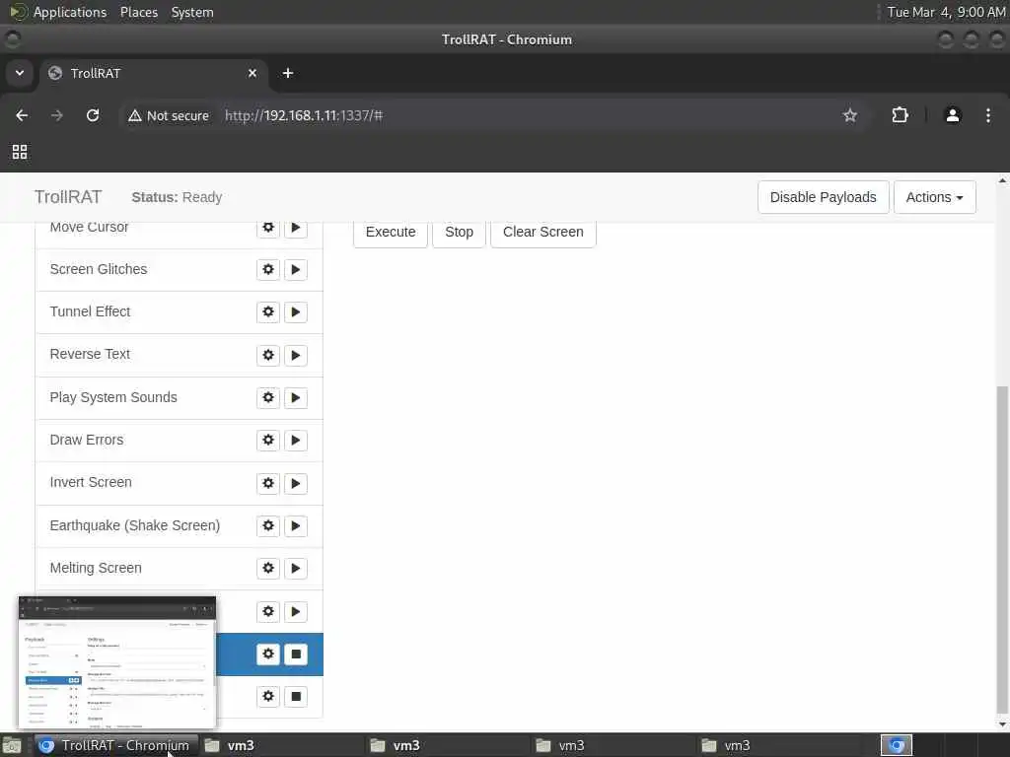
Task: Open settings gear on highlighted blue payload row
Action: pos(268,654)
